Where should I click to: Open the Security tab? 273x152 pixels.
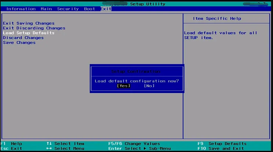68,9
